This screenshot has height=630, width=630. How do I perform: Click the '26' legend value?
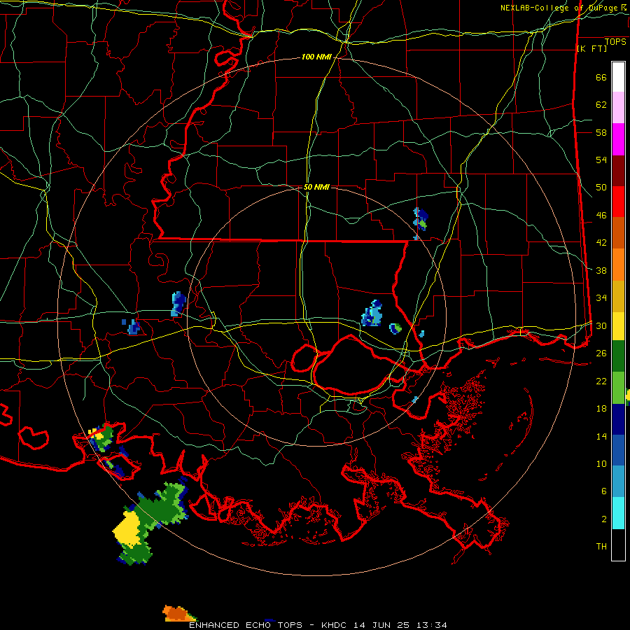pyautogui.click(x=601, y=353)
